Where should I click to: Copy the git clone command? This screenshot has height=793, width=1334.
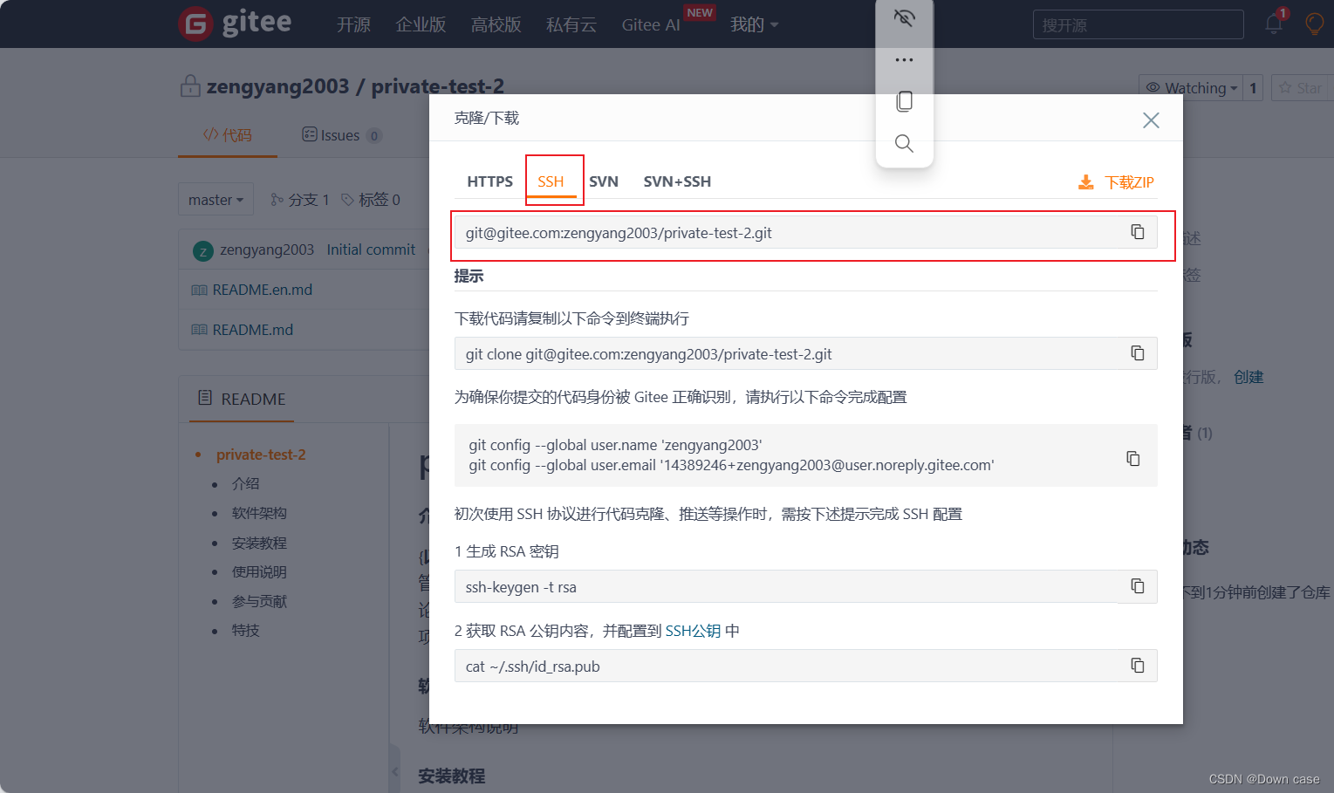tap(1137, 353)
